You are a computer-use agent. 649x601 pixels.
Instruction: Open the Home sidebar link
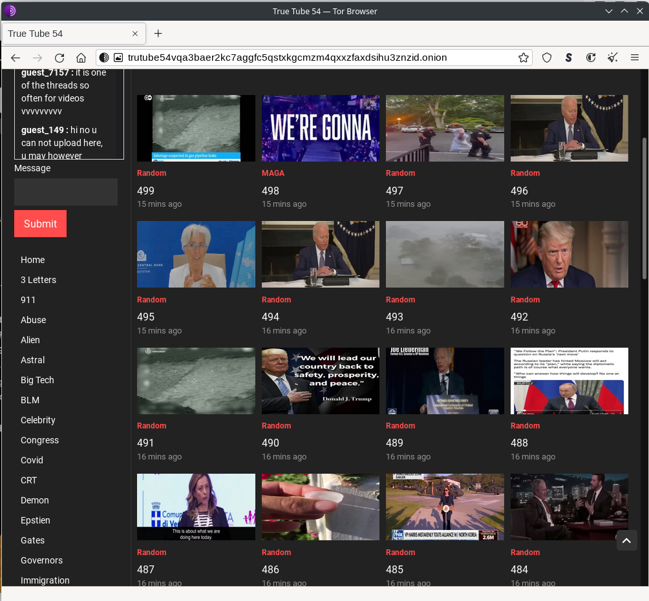(33, 260)
